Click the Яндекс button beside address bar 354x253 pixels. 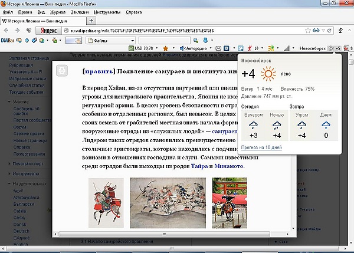tap(48, 31)
